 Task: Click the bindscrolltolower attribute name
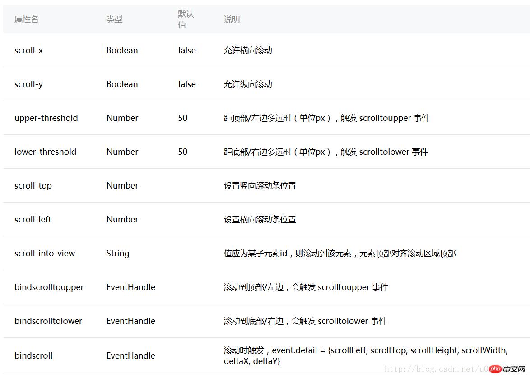[48, 321]
